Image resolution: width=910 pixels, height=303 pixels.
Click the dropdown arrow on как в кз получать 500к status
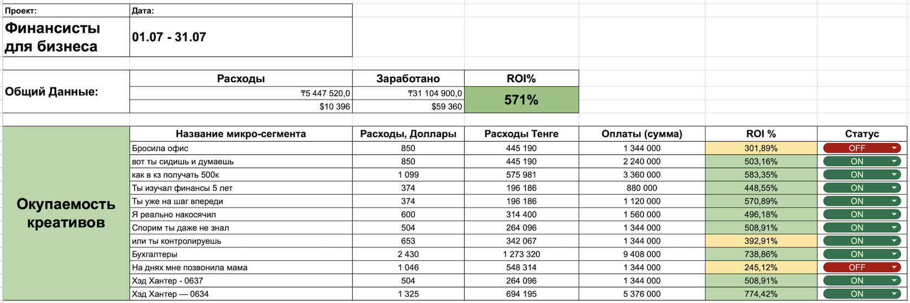894,175
